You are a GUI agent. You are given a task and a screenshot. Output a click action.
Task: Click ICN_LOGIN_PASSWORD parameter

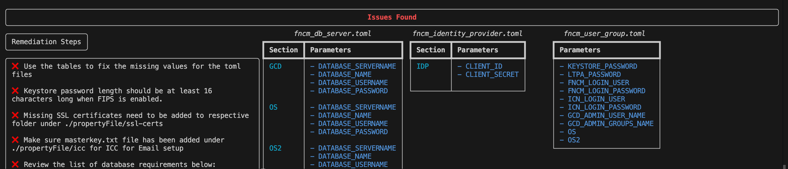click(605, 107)
